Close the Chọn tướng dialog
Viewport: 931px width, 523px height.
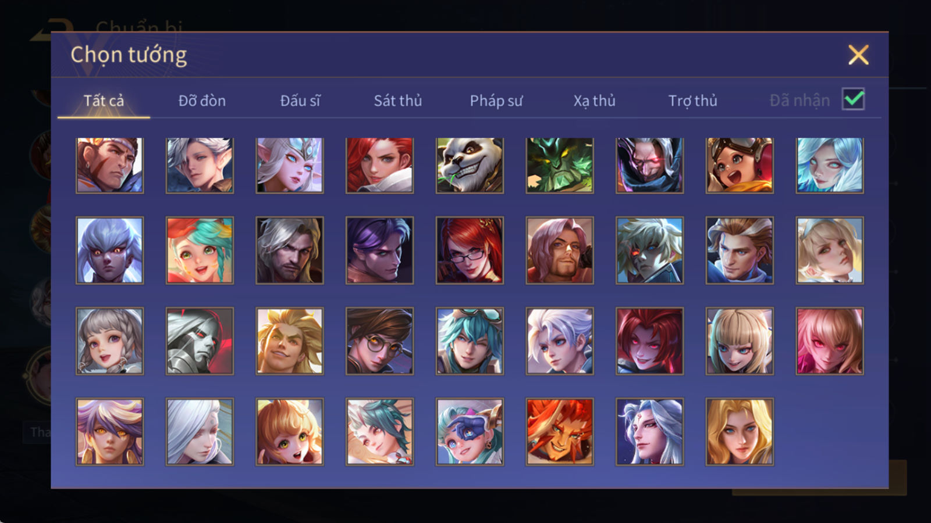(x=858, y=55)
